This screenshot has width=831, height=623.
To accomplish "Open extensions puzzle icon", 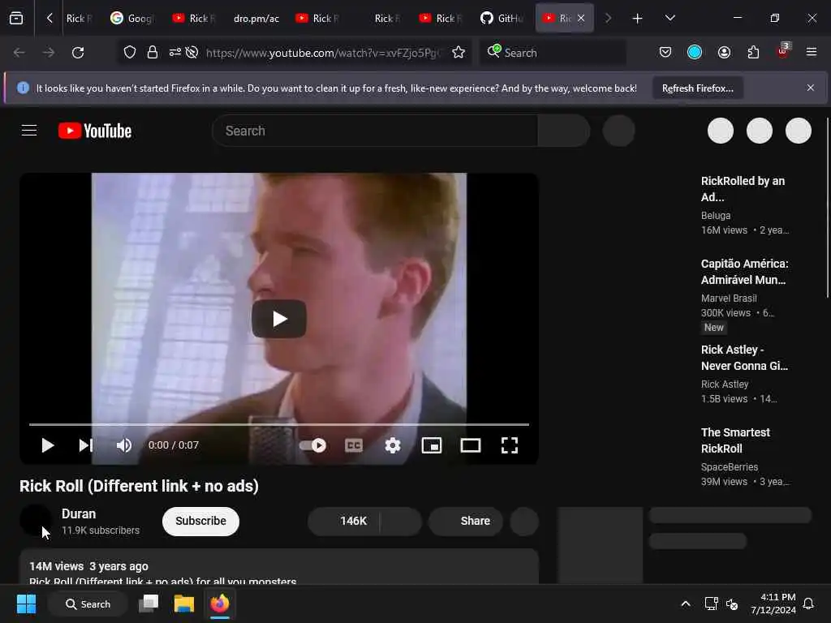I will (x=753, y=52).
